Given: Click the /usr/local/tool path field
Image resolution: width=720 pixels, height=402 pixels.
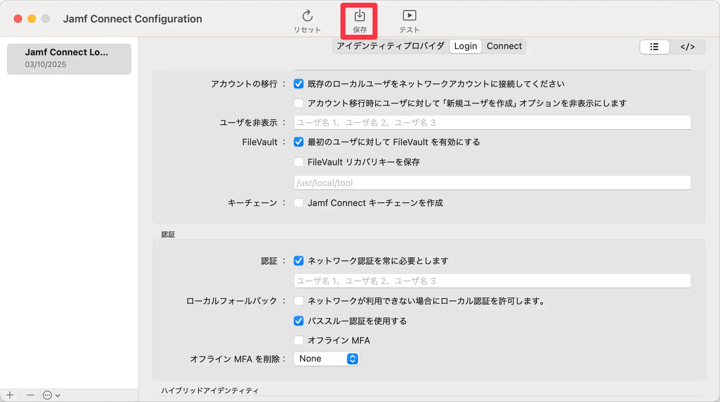Looking at the screenshot, I should pos(492,183).
